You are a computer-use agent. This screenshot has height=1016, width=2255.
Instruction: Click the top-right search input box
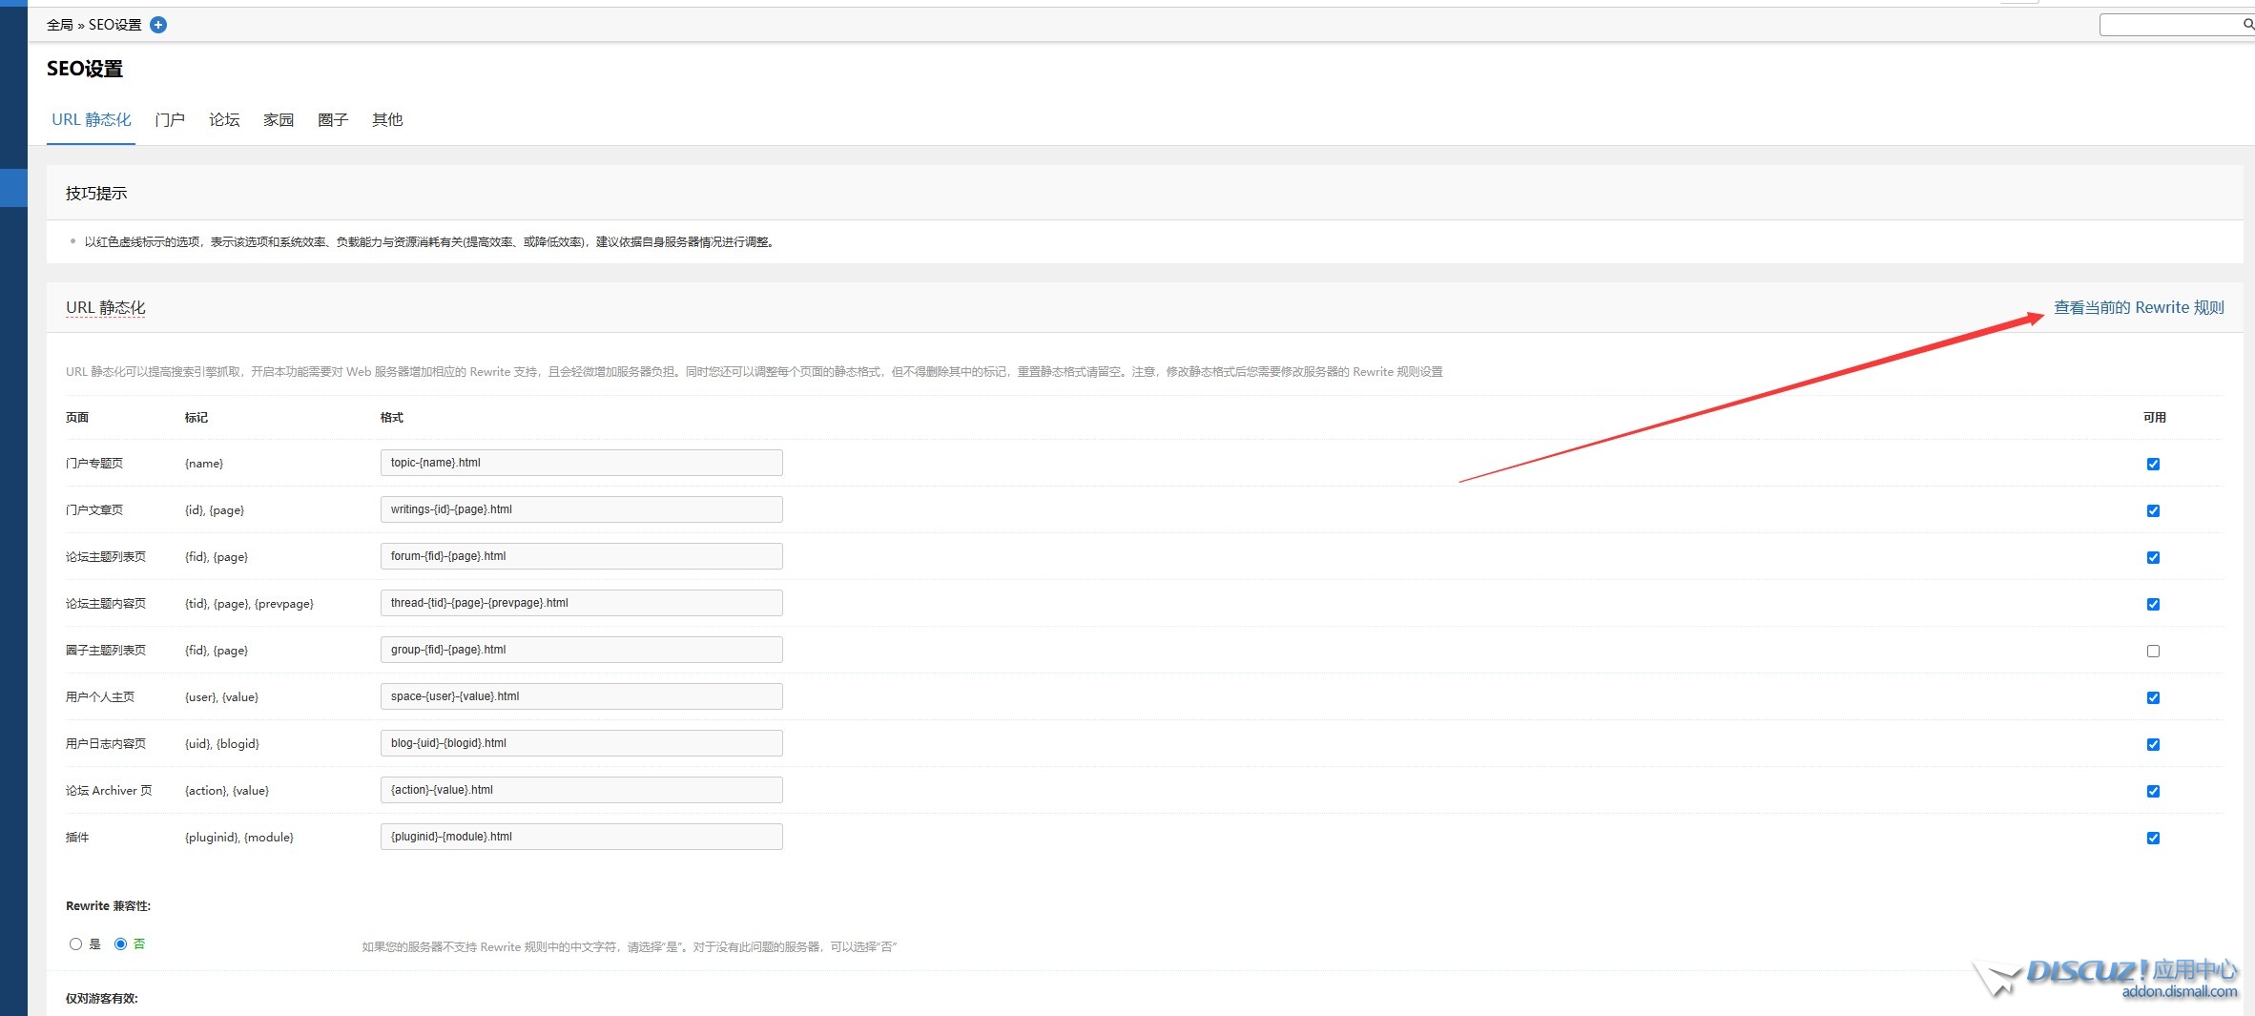coord(2169,25)
